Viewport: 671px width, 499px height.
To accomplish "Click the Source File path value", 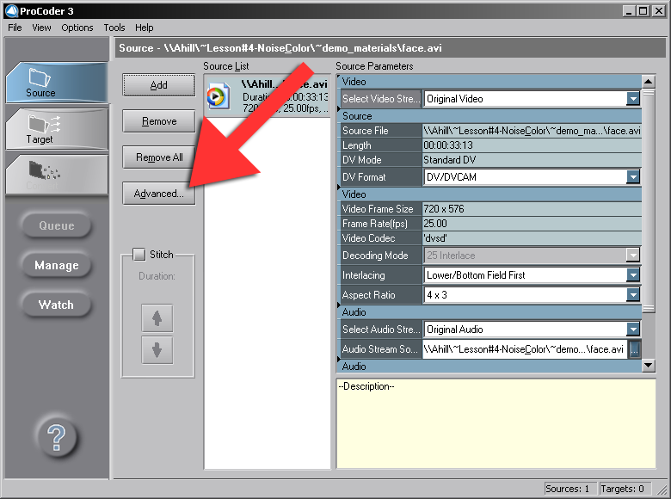I will (532, 131).
